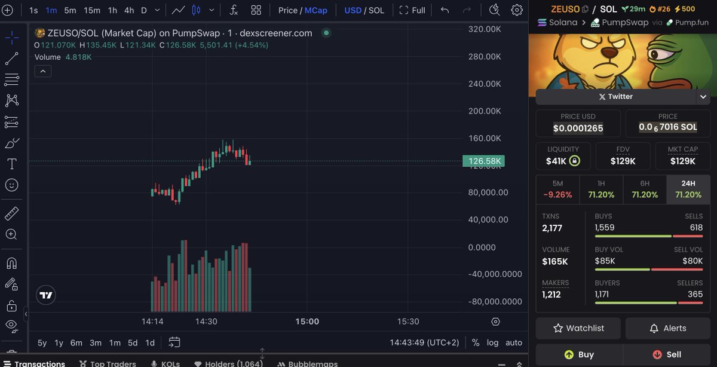Enter Full screen chart mode
Screen dimensions: 717x367
coord(412,10)
